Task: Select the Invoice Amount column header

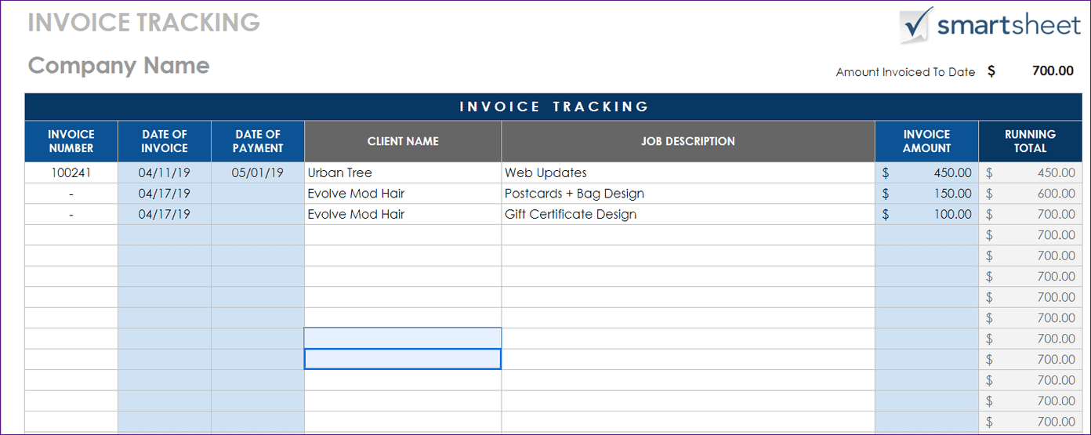Action: (x=926, y=141)
